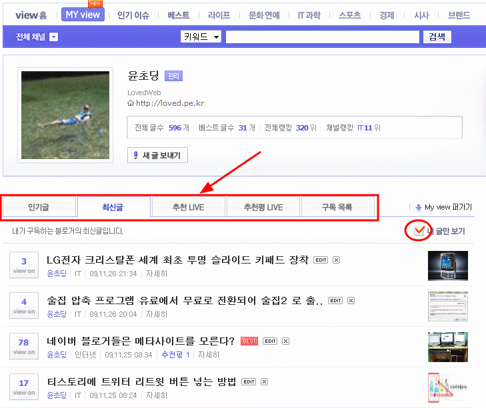Go to the 베스트 section
The height and width of the screenshot is (408, 486).
[x=179, y=15]
